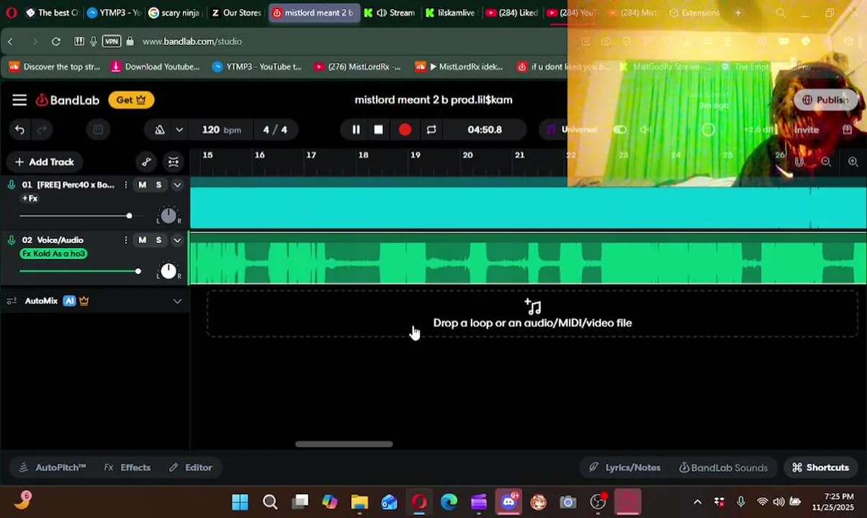Click track 02 pan knob
867x518 pixels.
coord(168,271)
